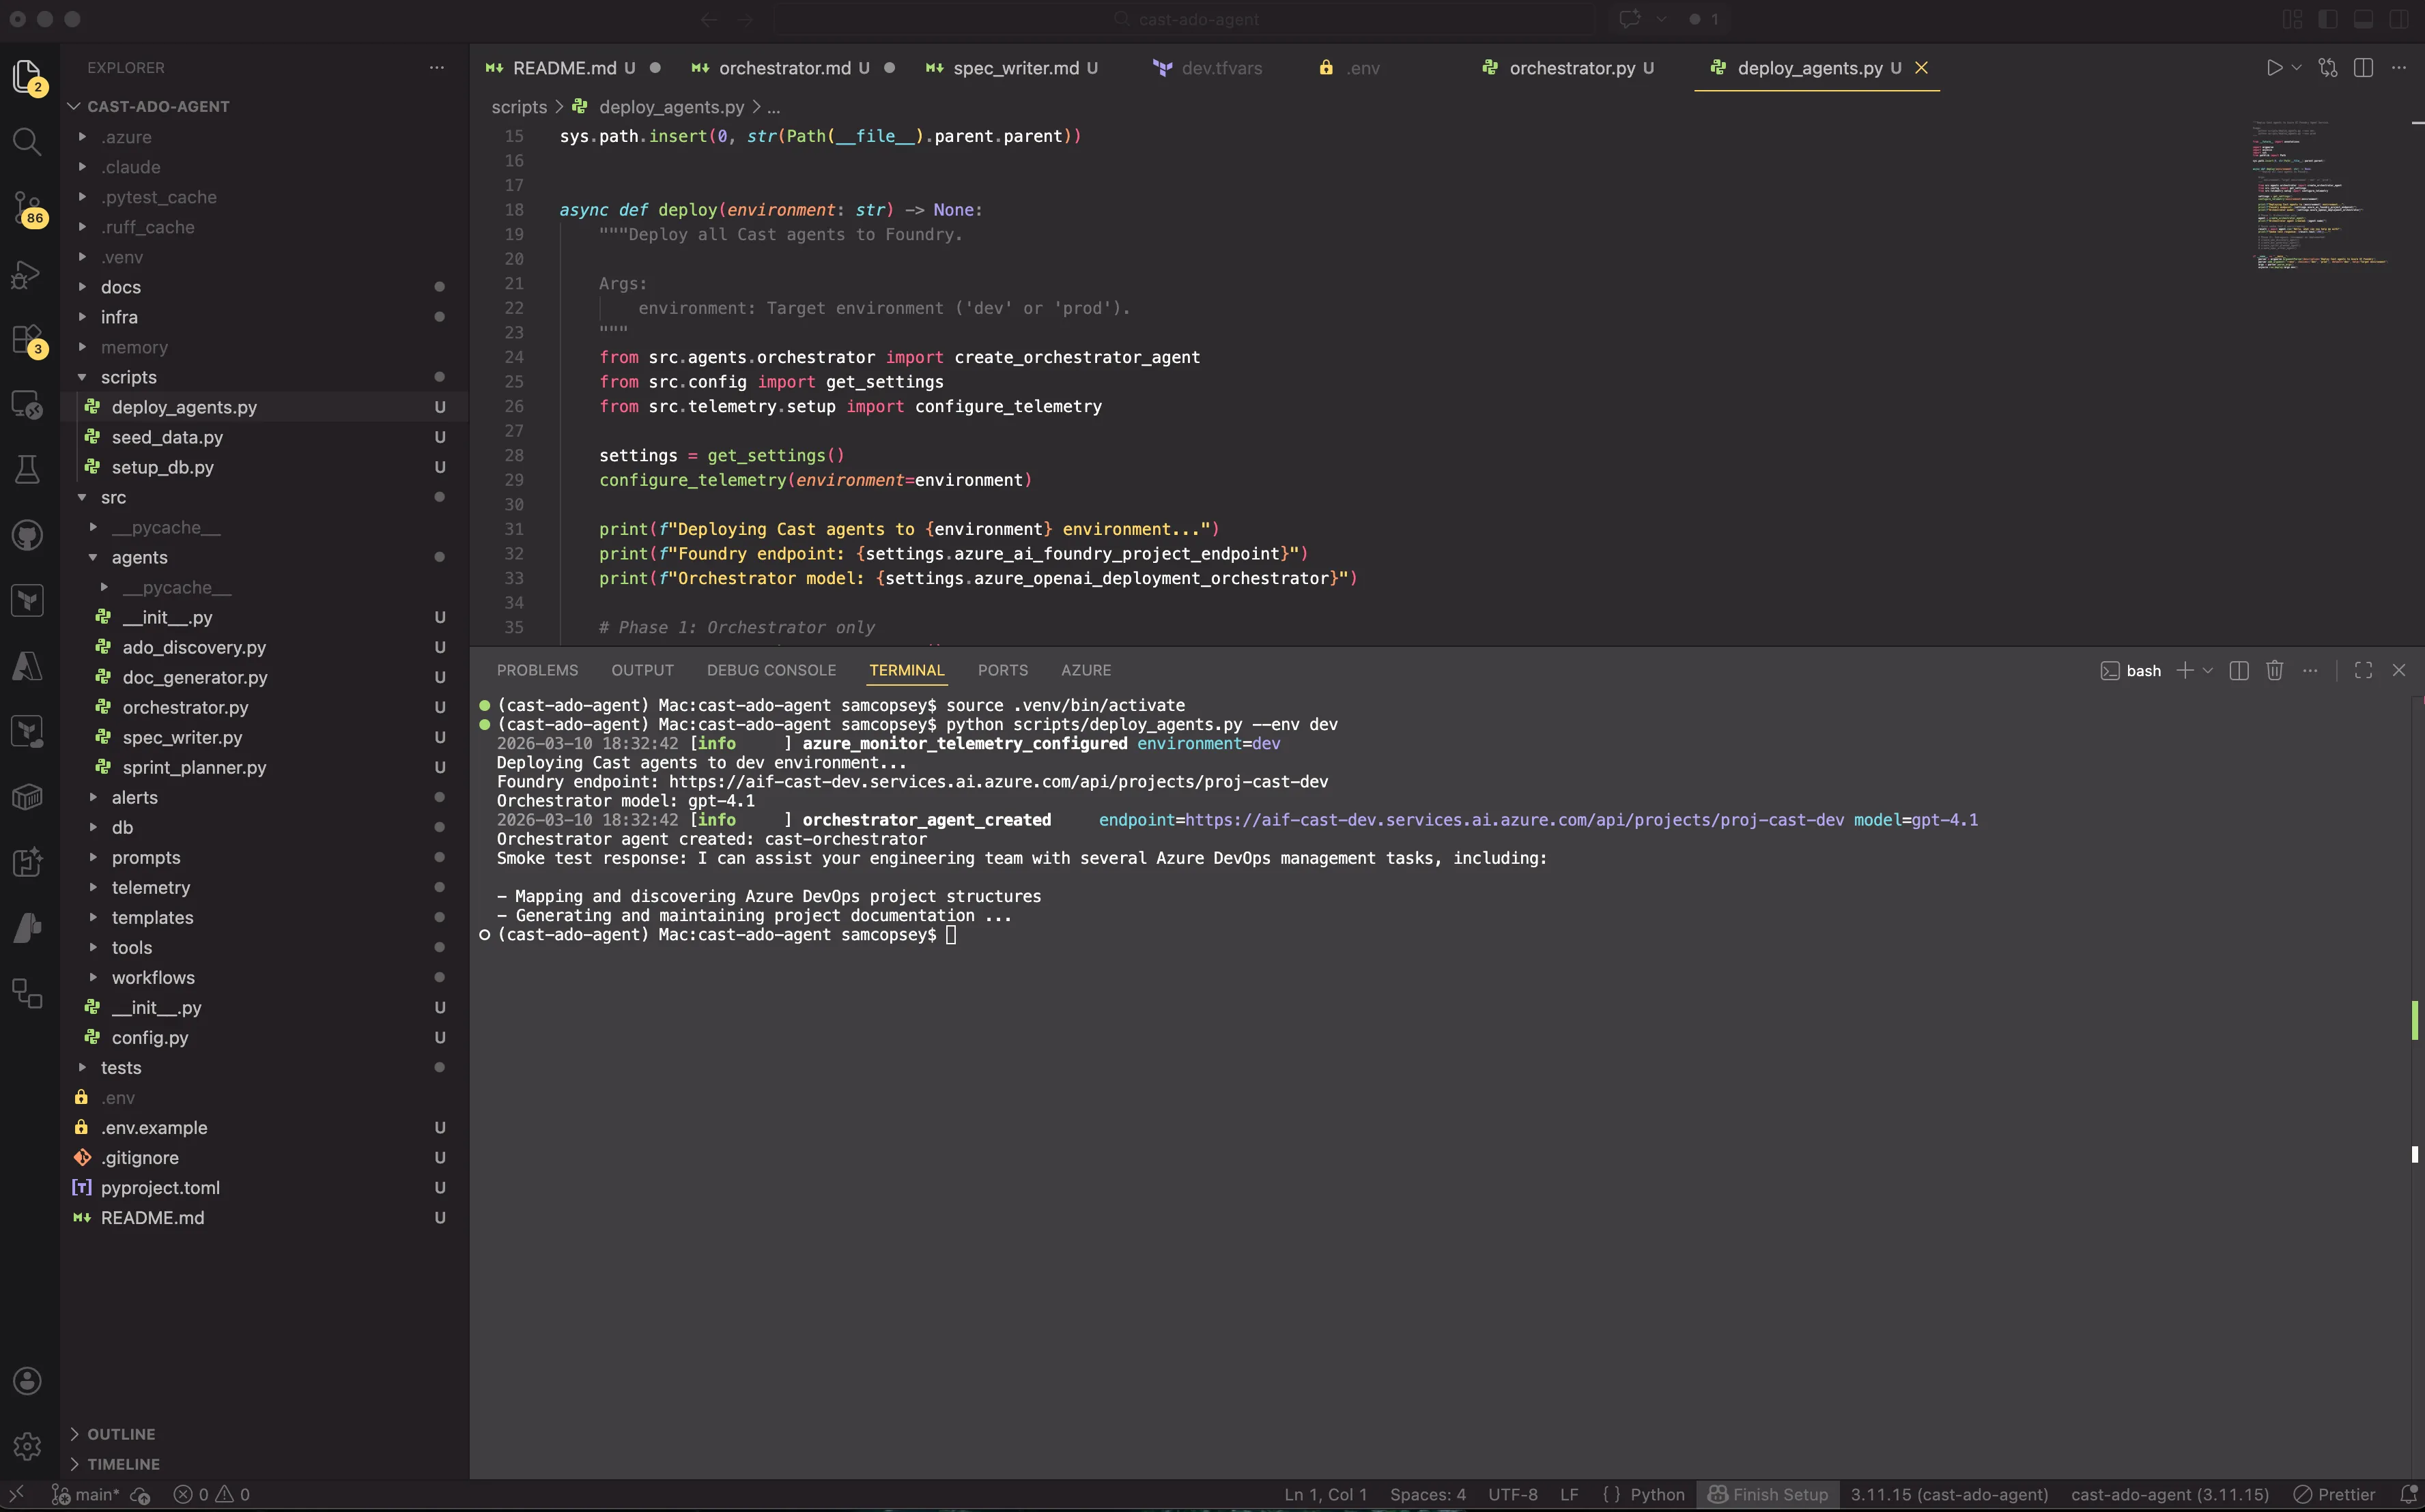Enable split editor view from the top right

pos(2364,67)
